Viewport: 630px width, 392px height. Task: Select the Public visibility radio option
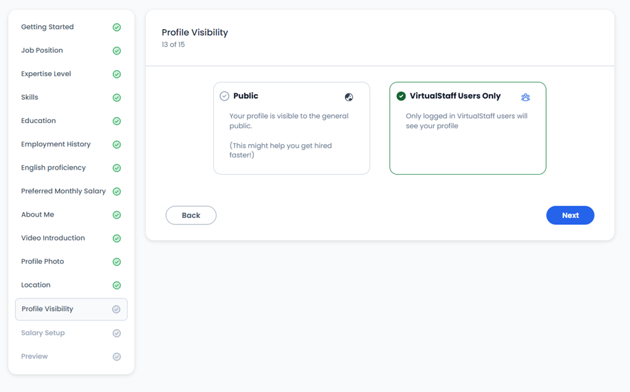(x=224, y=96)
